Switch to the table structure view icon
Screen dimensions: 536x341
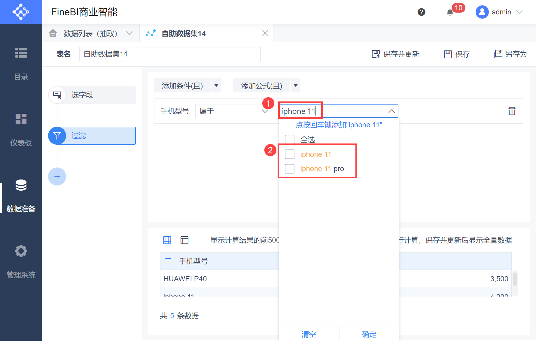[x=184, y=240]
